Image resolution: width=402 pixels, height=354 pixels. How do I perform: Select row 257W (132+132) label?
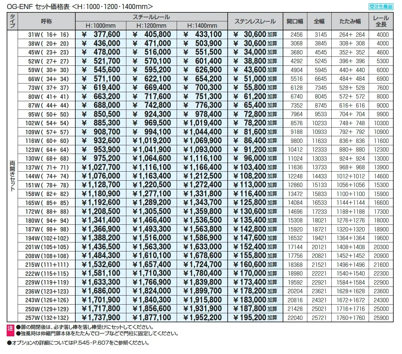coord(46,318)
